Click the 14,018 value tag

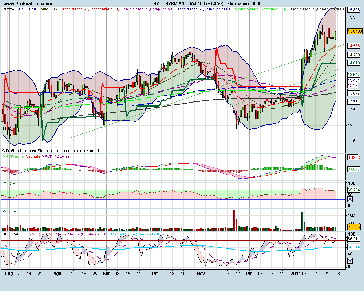pyautogui.click(x=354, y=63)
